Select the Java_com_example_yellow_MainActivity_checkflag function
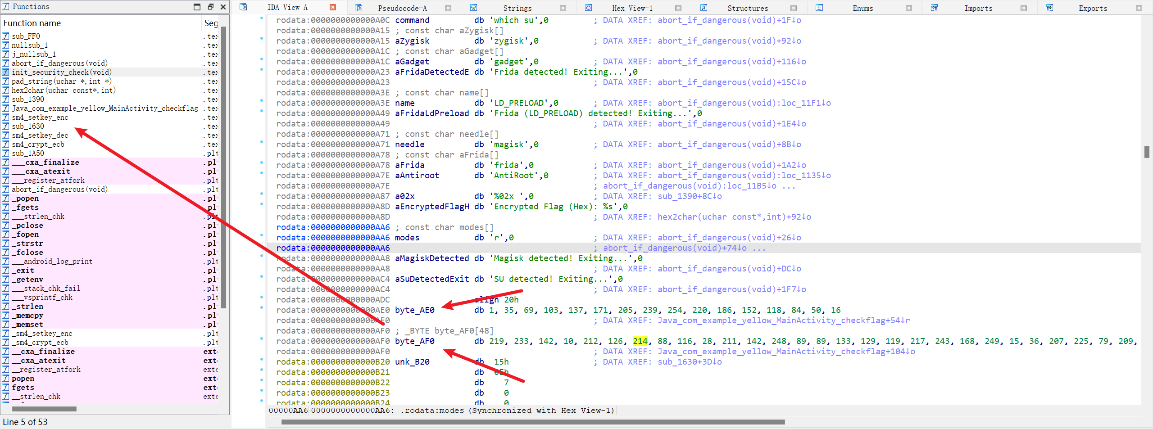 [x=104, y=108]
